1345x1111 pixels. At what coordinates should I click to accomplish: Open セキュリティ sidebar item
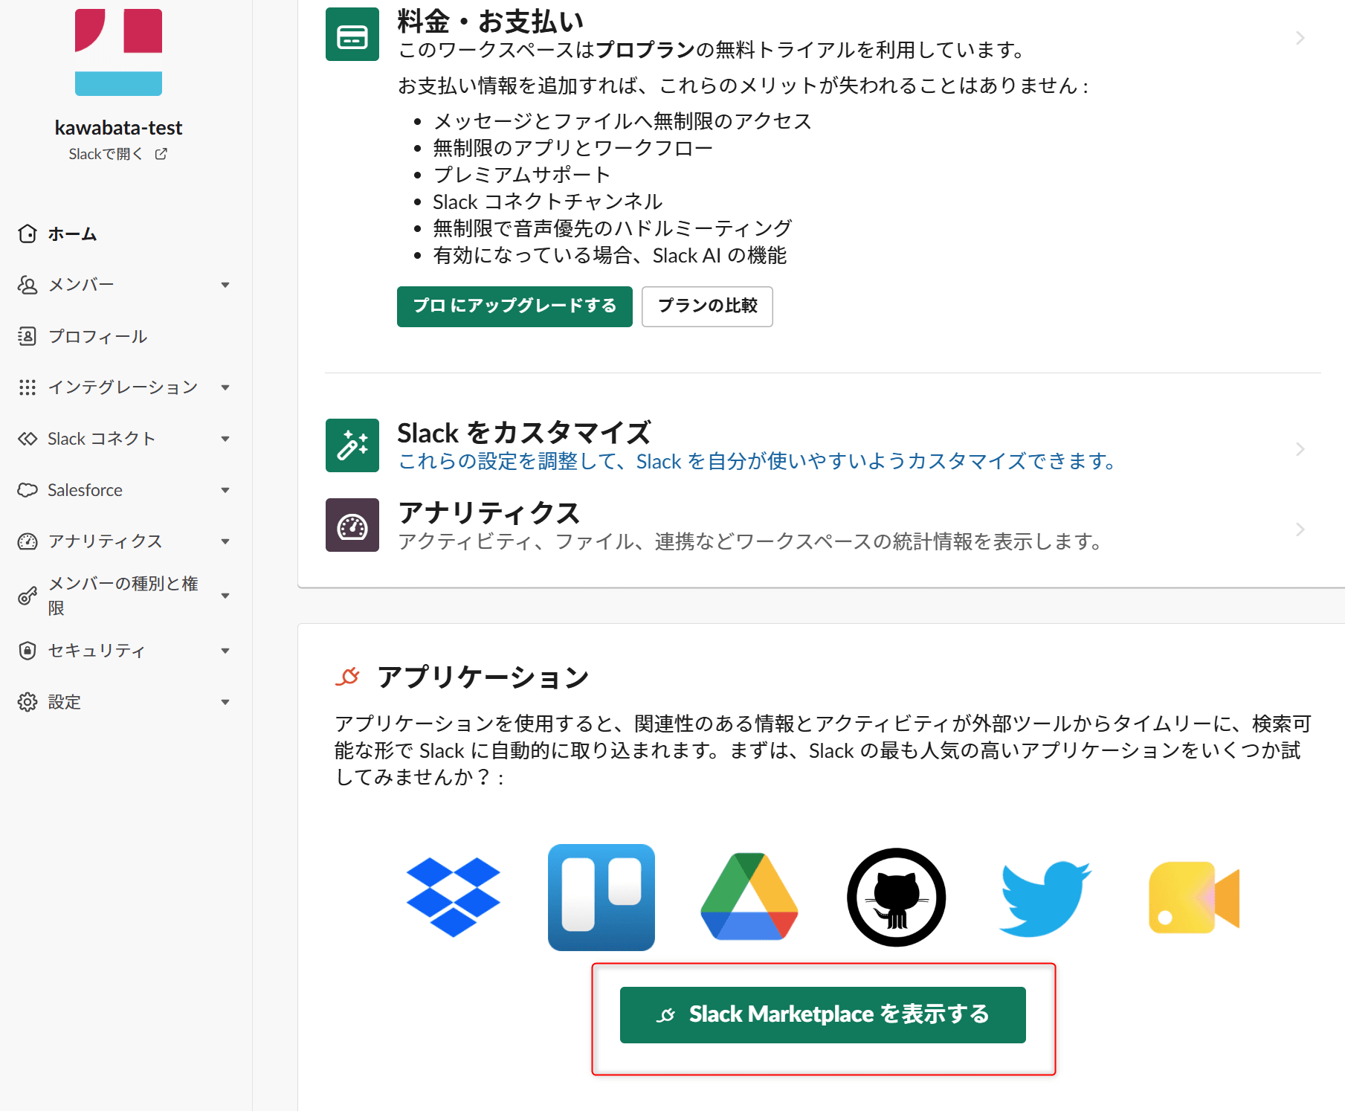click(97, 651)
